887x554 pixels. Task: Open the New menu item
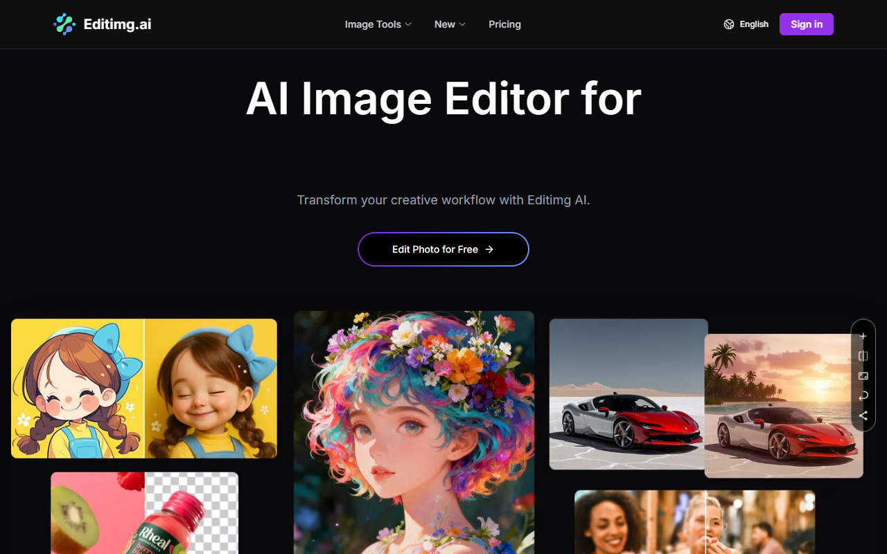pos(450,24)
